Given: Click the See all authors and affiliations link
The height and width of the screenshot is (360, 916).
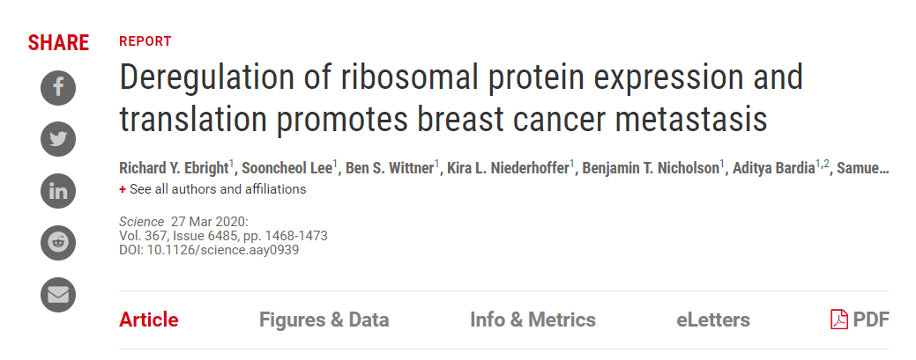Looking at the screenshot, I should [x=218, y=189].
